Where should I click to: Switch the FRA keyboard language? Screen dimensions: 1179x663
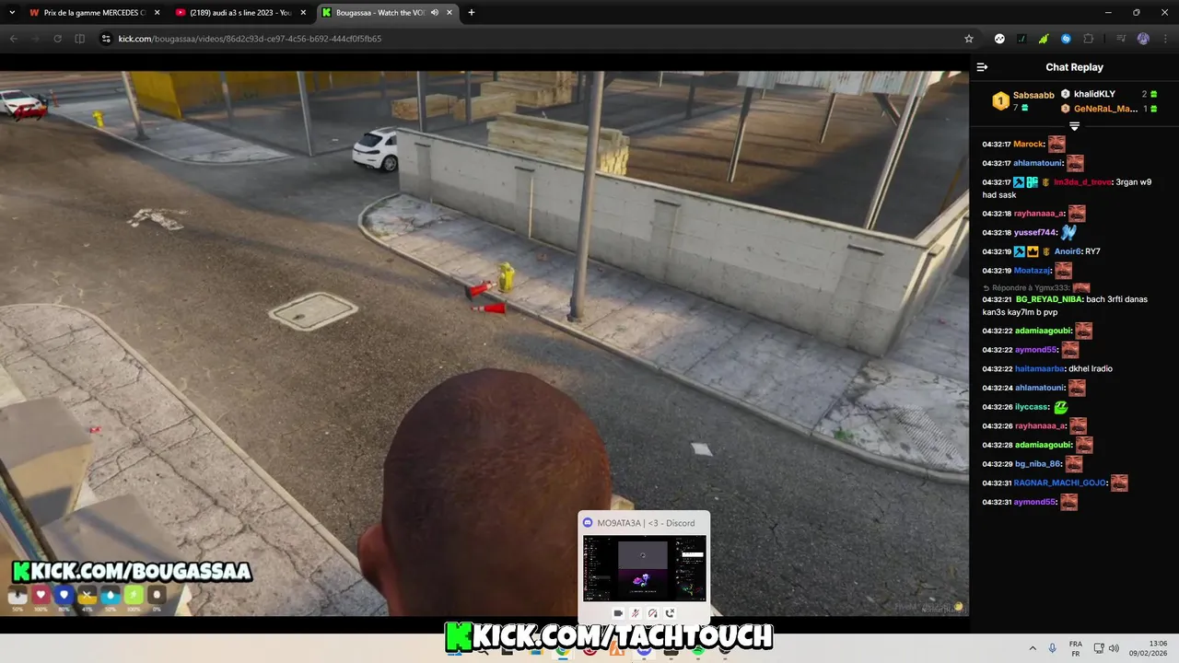(1075, 648)
